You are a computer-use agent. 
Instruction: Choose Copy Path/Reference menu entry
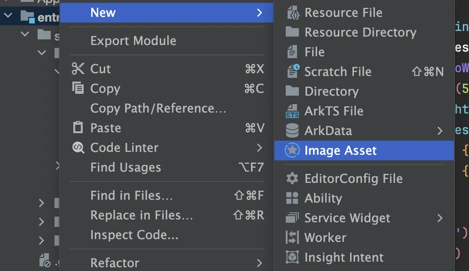coord(158,108)
